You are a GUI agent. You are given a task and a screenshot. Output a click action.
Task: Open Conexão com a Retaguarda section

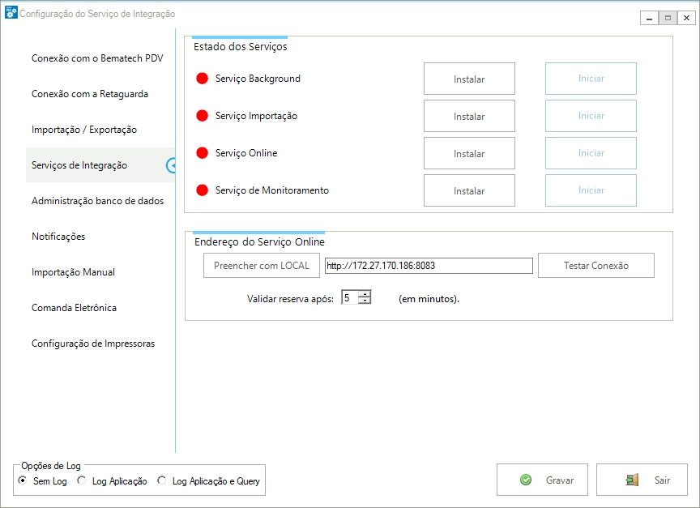[x=90, y=94]
